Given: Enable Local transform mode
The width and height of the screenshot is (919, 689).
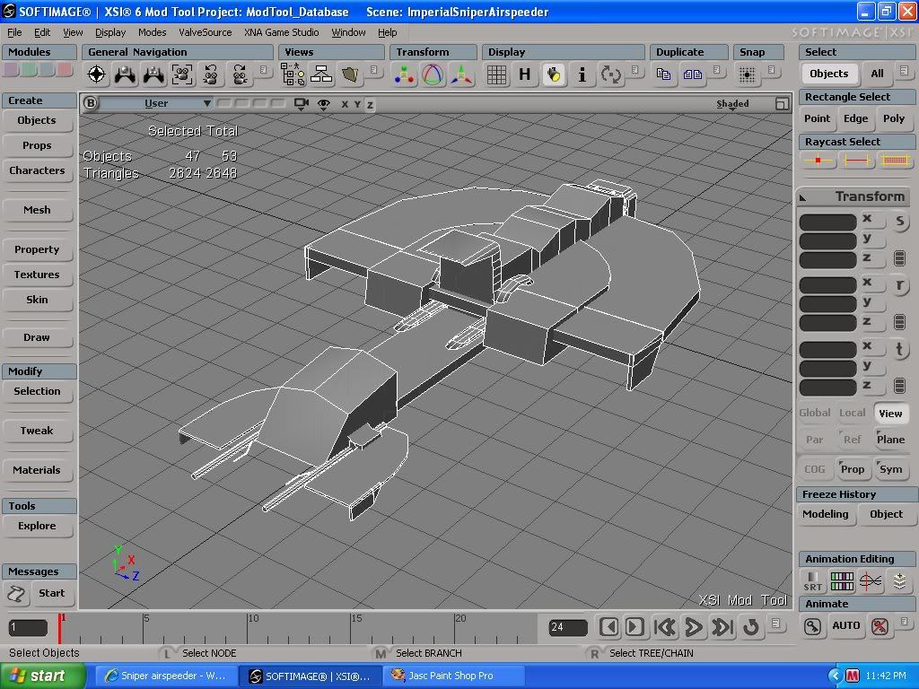Looking at the screenshot, I should point(853,413).
